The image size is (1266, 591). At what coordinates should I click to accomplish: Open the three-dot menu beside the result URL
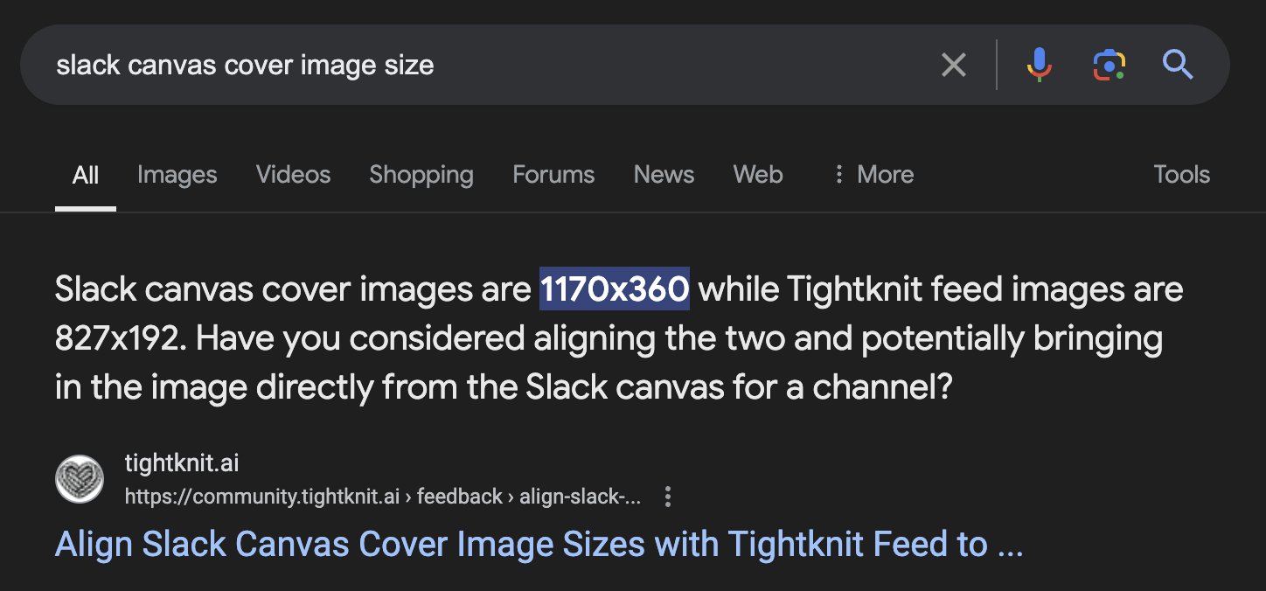[x=667, y=497]
